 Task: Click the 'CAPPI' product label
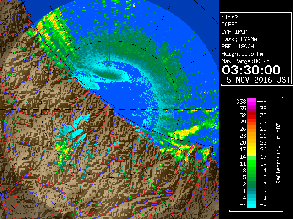point(229,25)
